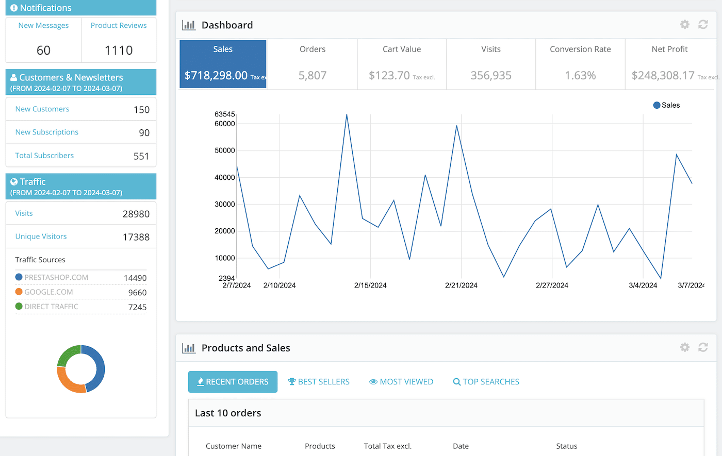
Task: Click the trophy icon on Best Sellers
Action: pos(292,381)
